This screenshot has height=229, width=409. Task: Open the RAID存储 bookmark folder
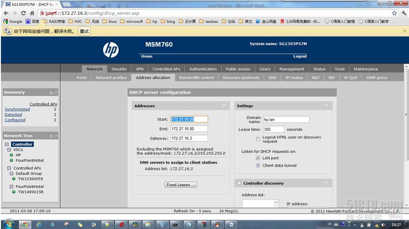click(54, 22)
